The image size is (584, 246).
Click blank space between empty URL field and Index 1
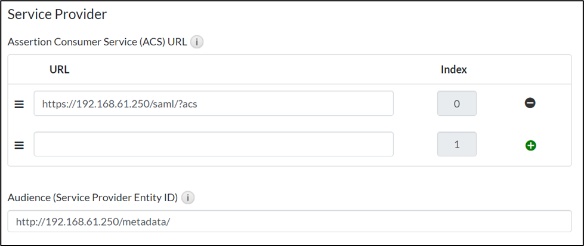point(415,144)
